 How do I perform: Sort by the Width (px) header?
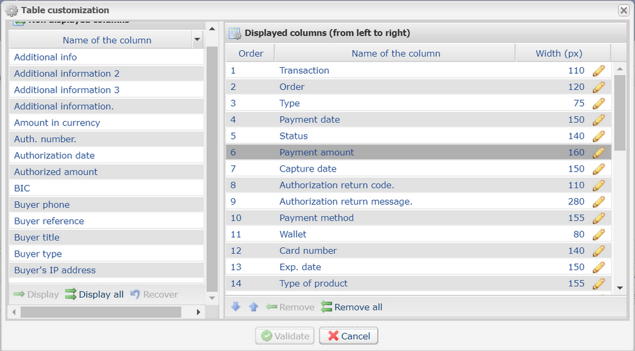click(x=559, y=53)
